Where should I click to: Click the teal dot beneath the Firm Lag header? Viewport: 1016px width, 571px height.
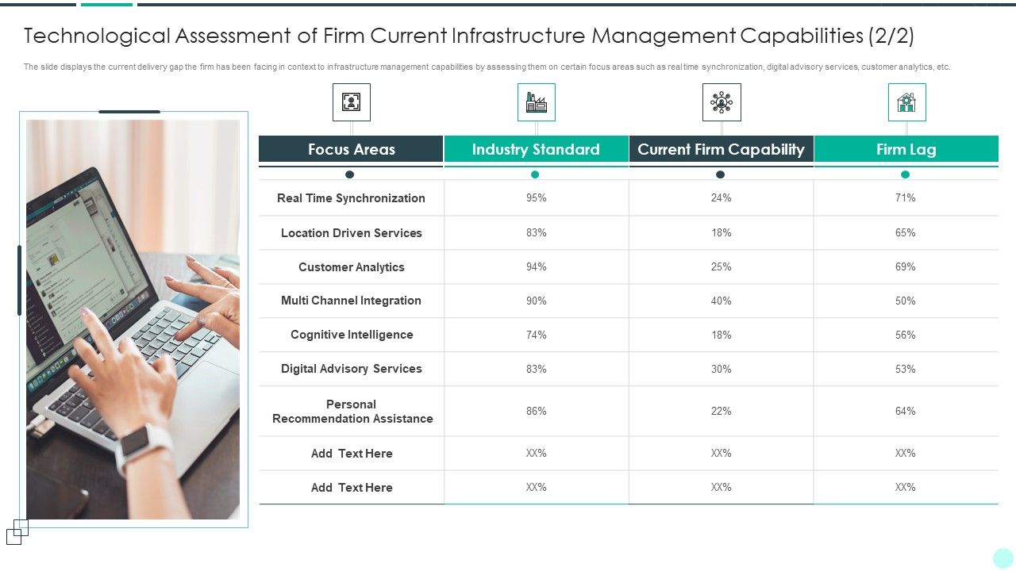point(905,174)
